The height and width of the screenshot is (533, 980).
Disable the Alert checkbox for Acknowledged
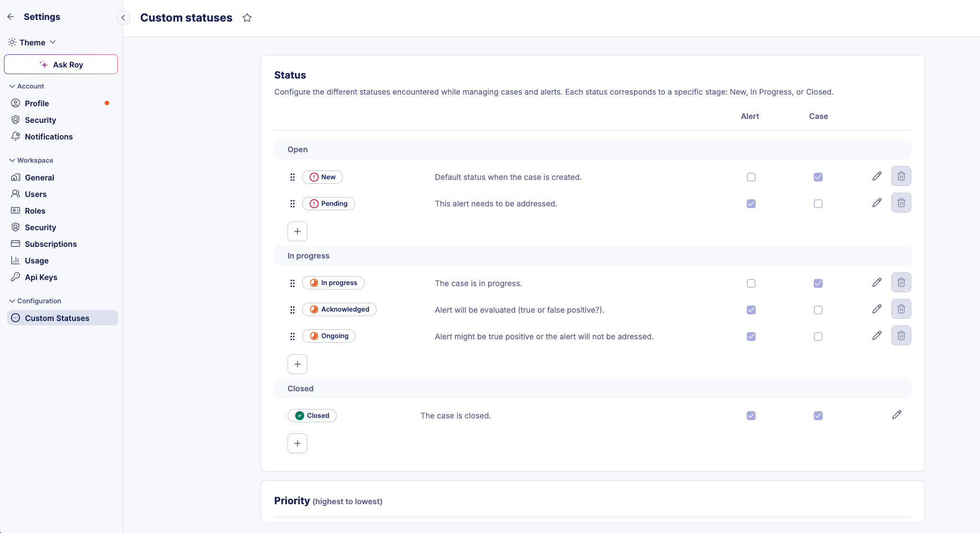[x=751, y=309]
